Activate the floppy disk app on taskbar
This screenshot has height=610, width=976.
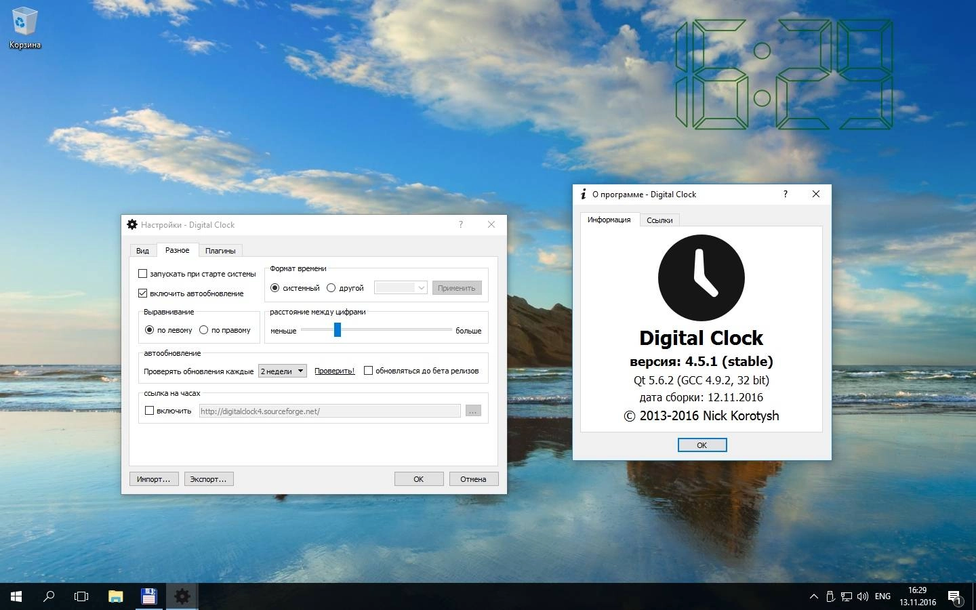point(148,596)
